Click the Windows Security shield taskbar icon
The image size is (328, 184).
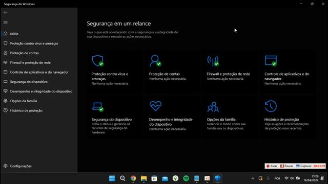point(218,178)
